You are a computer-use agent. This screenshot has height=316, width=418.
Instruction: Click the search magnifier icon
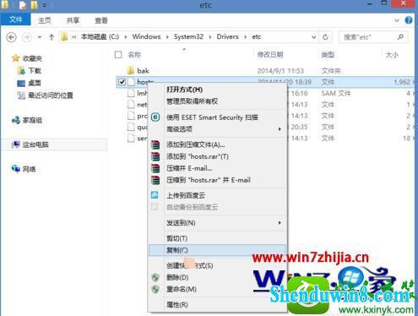coord(400,37)
